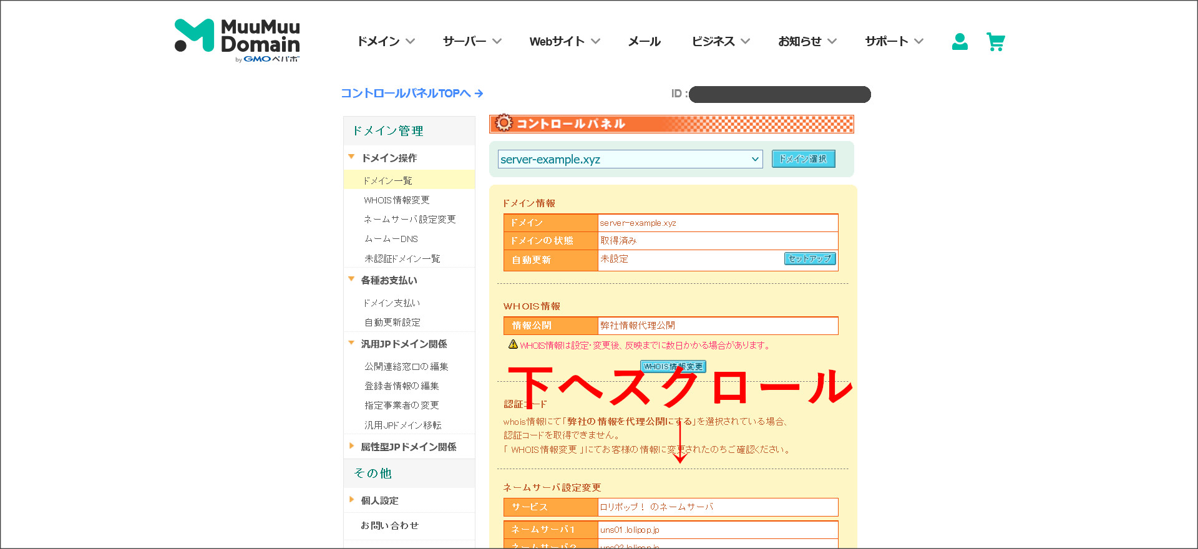The image size is (1198, 549).
Task: Click the 未設定 auto renewal value
Action: click(x=614, y=259)
